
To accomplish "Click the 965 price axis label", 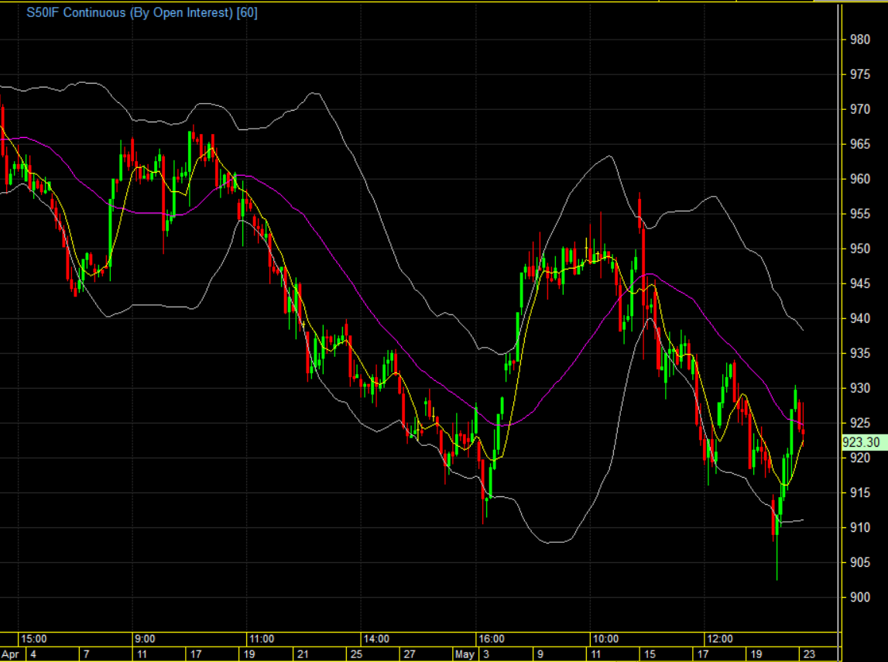I will click(x=859, y=145).
